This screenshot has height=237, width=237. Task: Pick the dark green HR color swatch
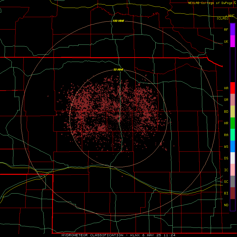point(233,123)
